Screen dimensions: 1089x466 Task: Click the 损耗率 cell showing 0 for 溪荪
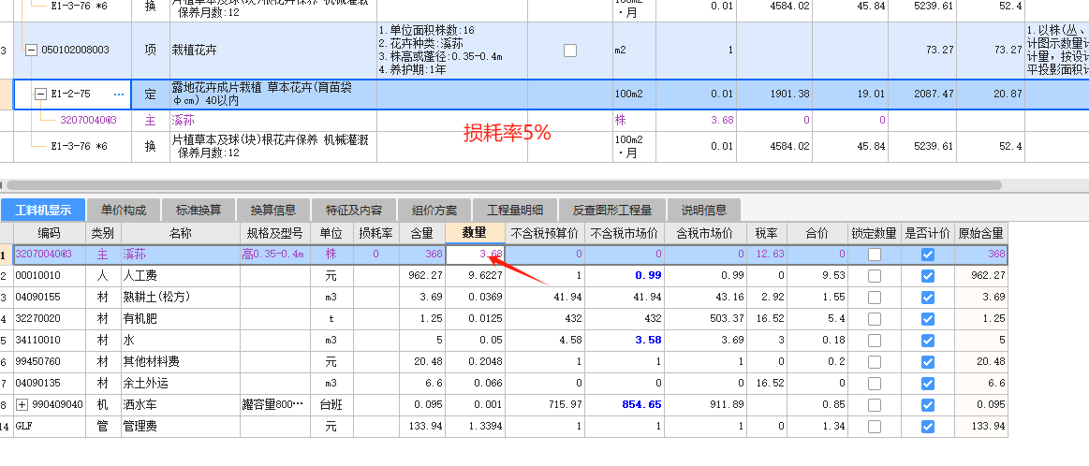click(375, 255)
